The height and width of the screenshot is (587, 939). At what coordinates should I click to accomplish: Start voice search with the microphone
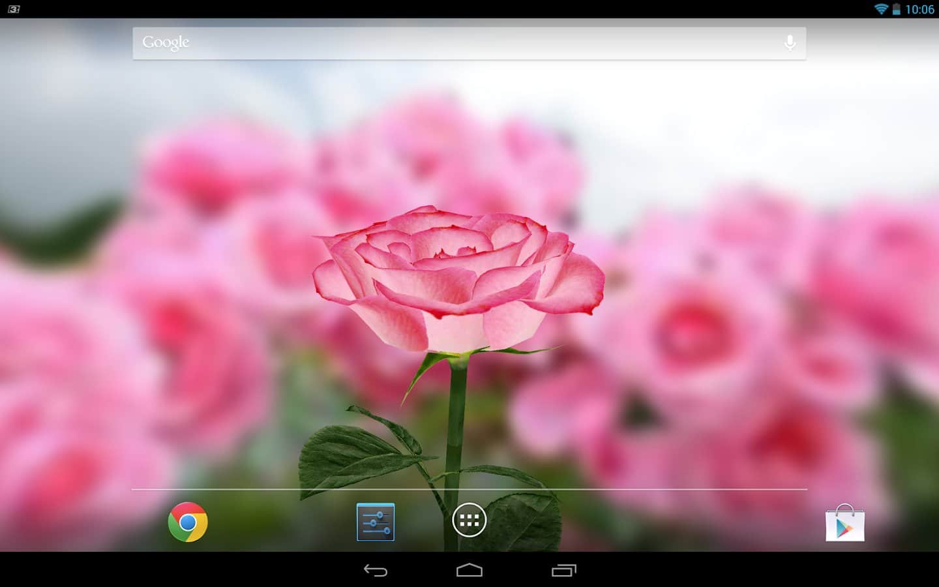tap(790, 43)
